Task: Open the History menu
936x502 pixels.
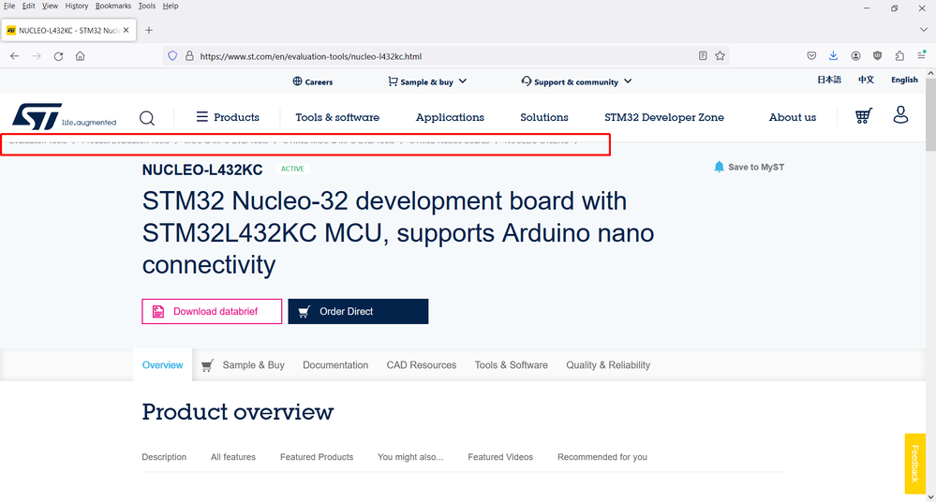Action: [77, 6]
